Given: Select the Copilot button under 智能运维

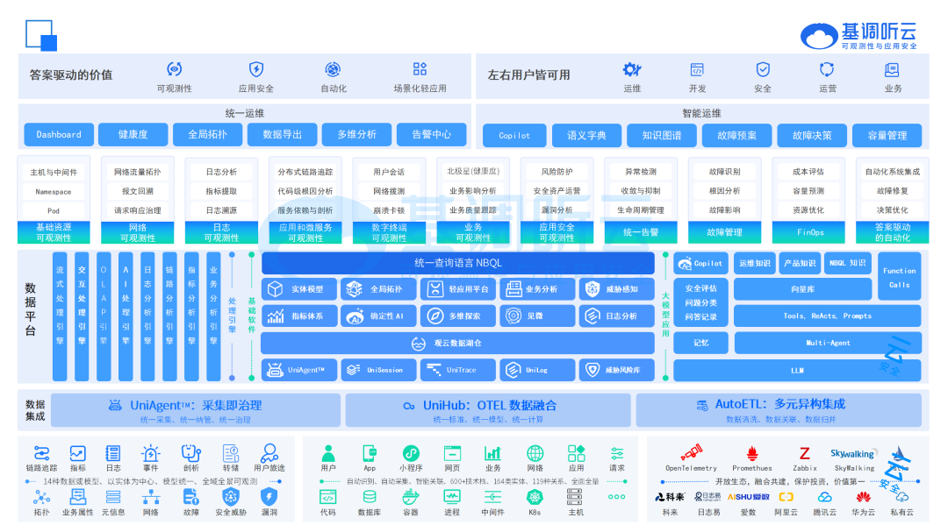Looking at the screenshot, I should [x=514, y=136].
